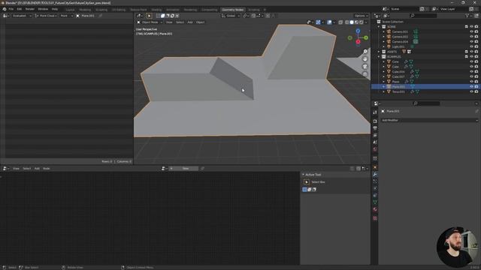Image resolution: width=481 pixels, height=270 pixels.
Task: Open the spreadsheet Evaluated mode dropdown
Action: tap(22, 16)
